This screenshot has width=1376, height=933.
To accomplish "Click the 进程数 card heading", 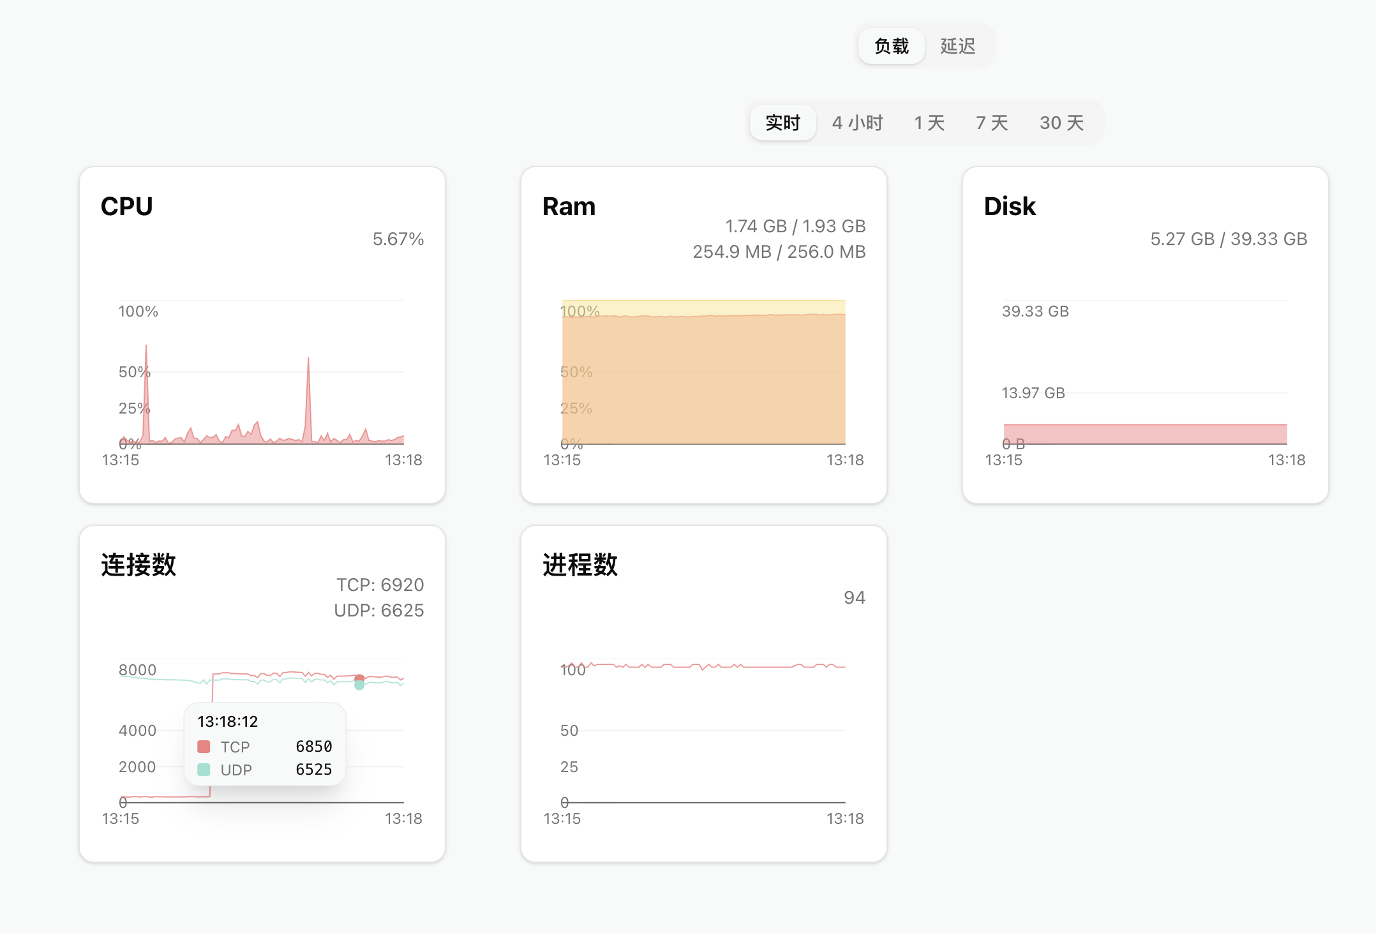I will pos(580,565).
